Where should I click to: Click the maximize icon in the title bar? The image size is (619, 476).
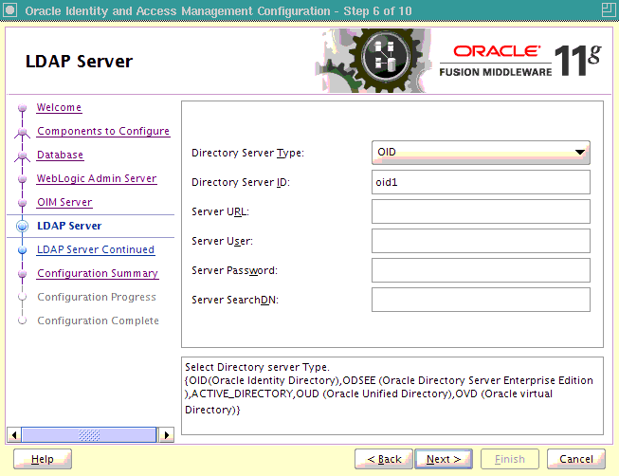tap(608, 9)
